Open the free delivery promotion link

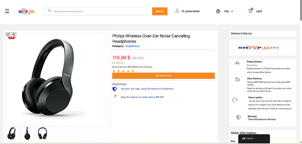point(142,97)
